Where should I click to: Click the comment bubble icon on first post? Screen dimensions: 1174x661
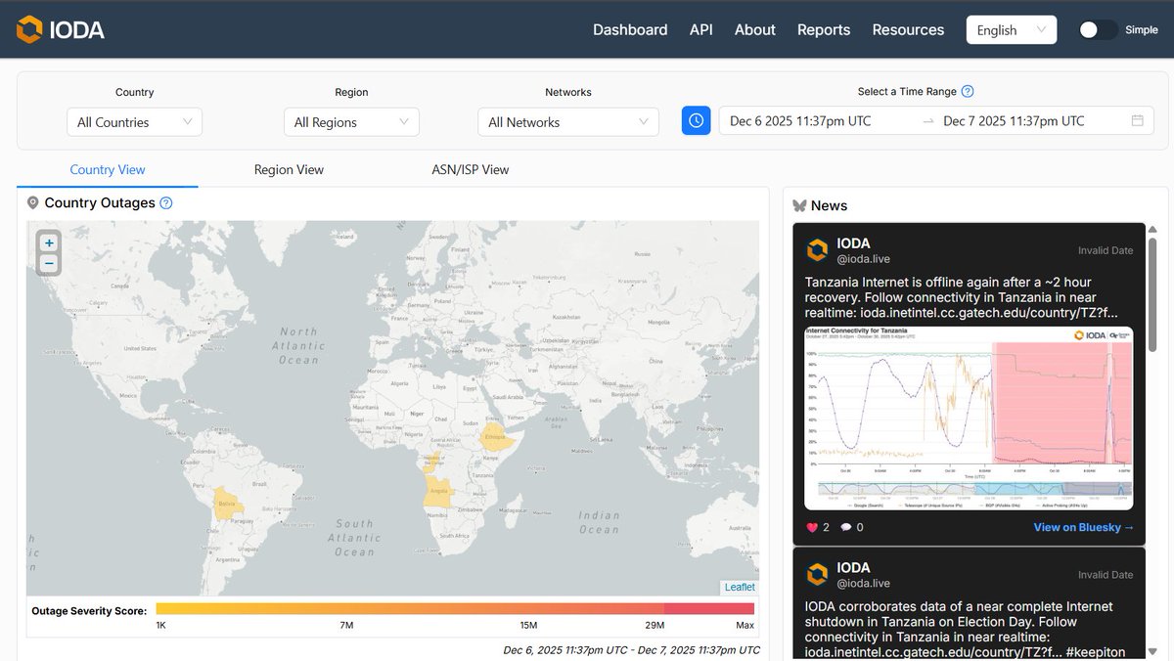[x=846, y=527]
